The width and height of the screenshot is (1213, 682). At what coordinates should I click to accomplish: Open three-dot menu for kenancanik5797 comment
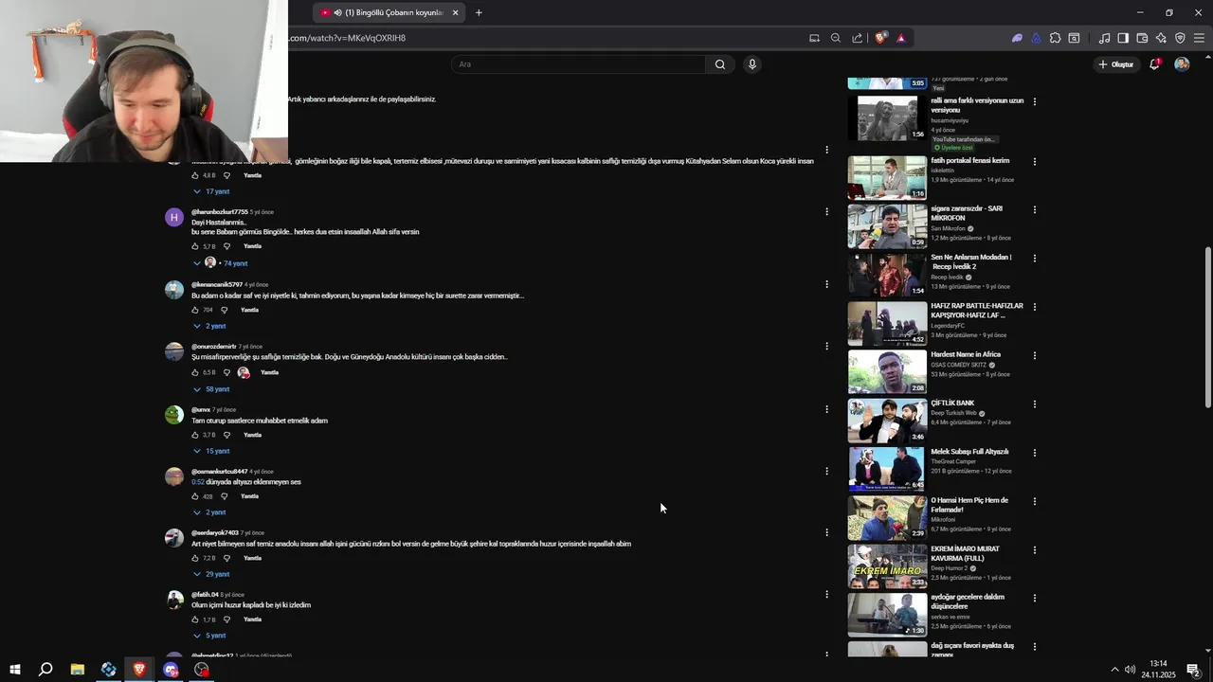(x=826, y=284)
